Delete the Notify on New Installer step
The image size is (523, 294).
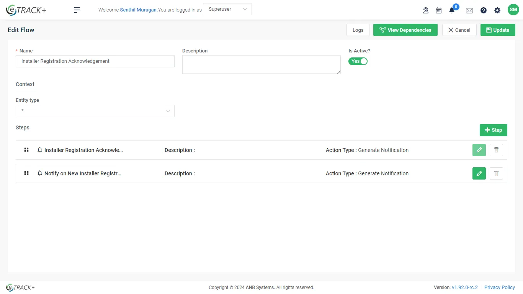pos(496,173)
